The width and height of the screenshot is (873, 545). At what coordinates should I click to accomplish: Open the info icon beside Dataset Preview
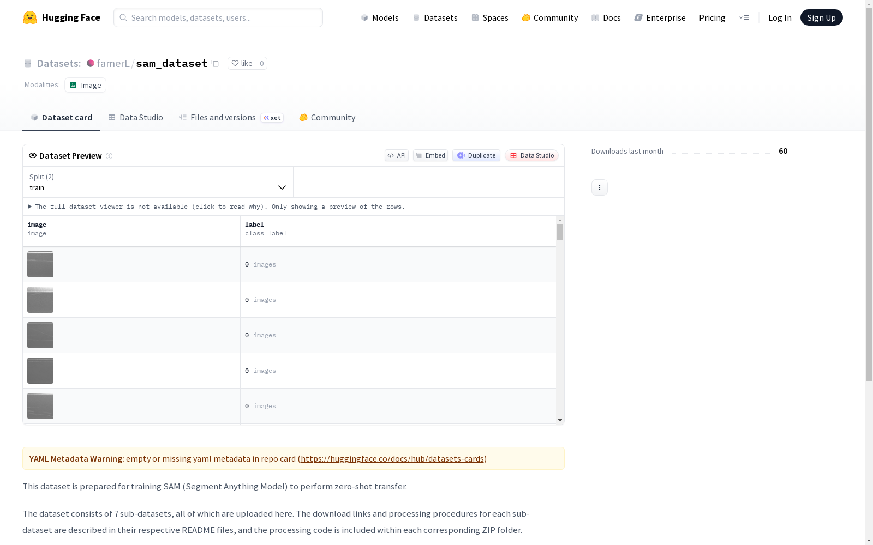(109, 156)
